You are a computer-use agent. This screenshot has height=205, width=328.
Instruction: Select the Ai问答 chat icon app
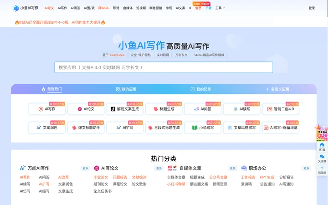[x=203, y=109]
